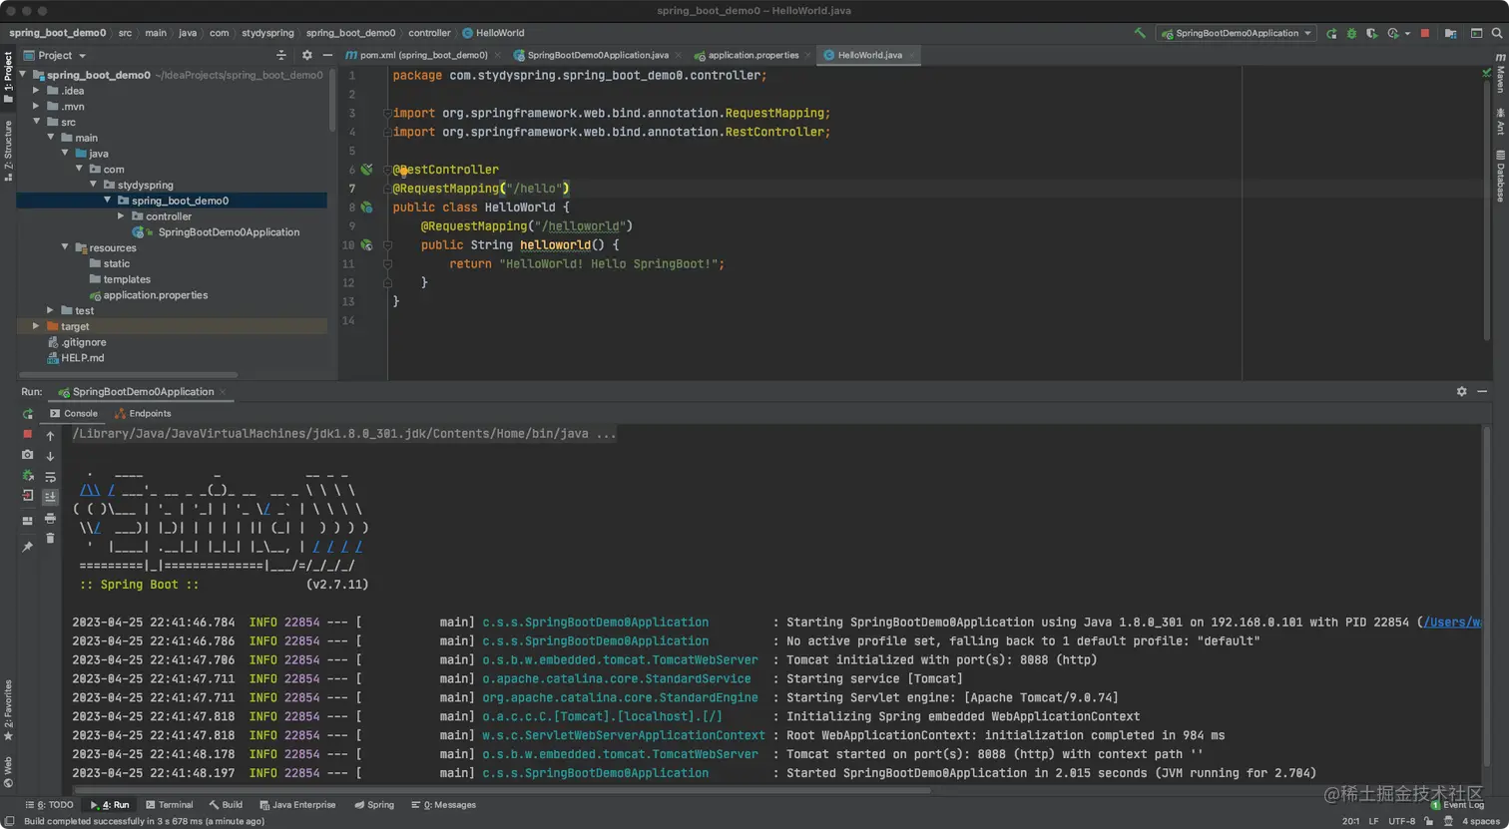Expand the target folder
This screenshot has height=829, width=1509.
point(36,326)
